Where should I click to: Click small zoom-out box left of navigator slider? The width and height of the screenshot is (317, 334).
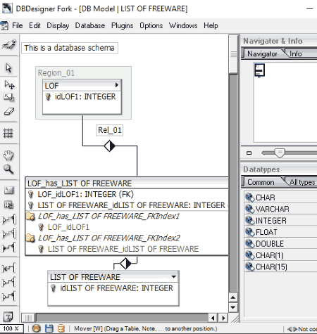click(249, 153)
